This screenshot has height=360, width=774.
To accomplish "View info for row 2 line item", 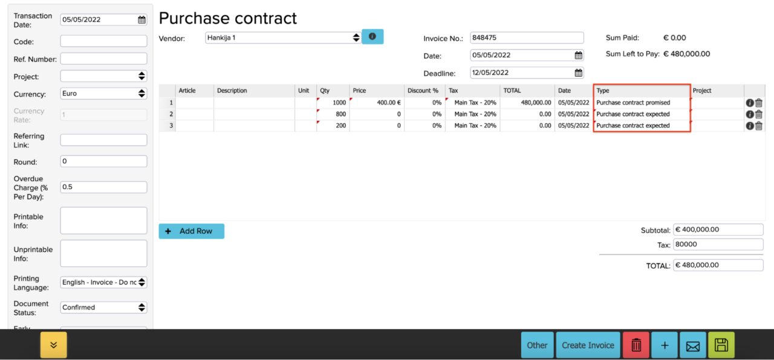I will tap(750, 114).
